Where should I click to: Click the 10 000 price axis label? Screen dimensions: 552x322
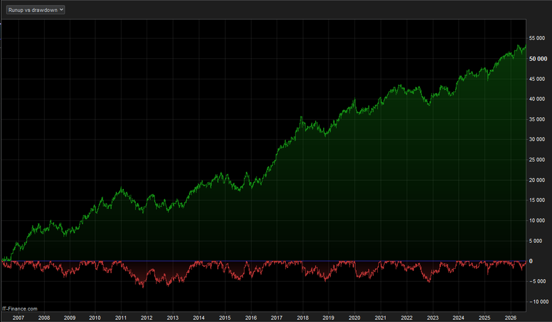tap(537, 221)
